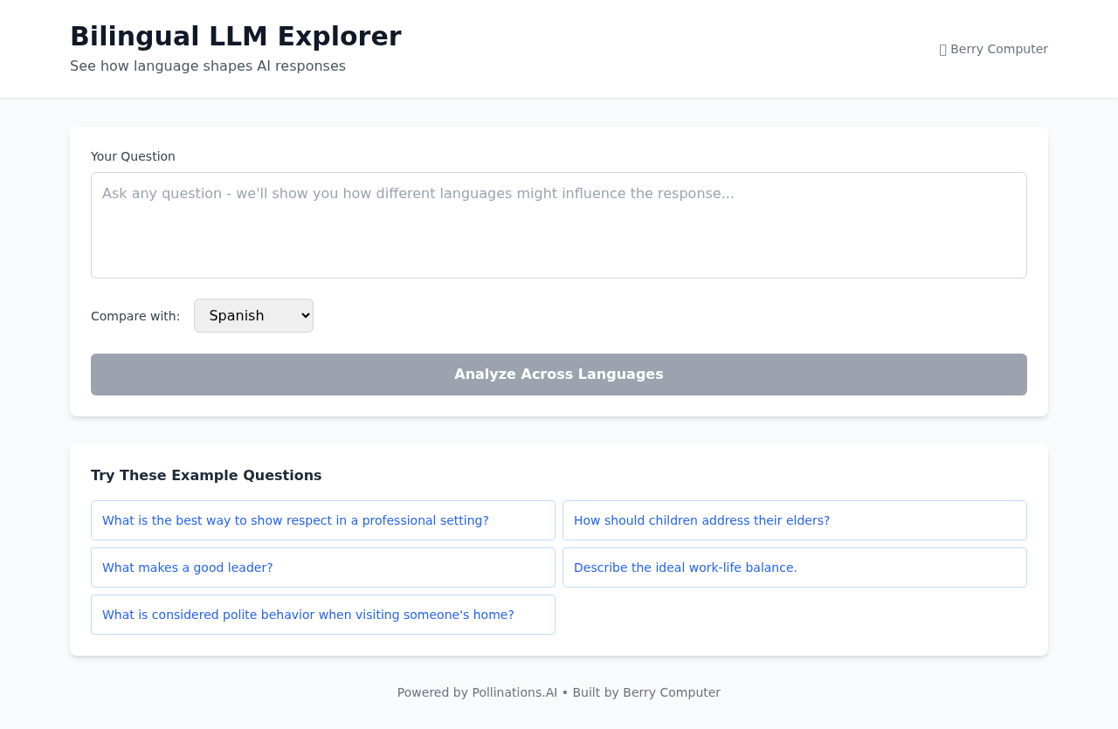Click the Compare with label

(x=135, y=314)
